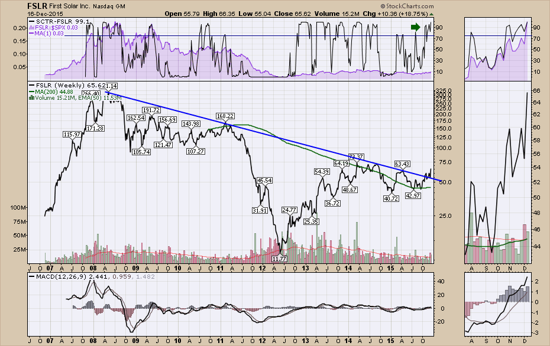
Task: Click the Volume 15.2M header value
Action: 337,14
